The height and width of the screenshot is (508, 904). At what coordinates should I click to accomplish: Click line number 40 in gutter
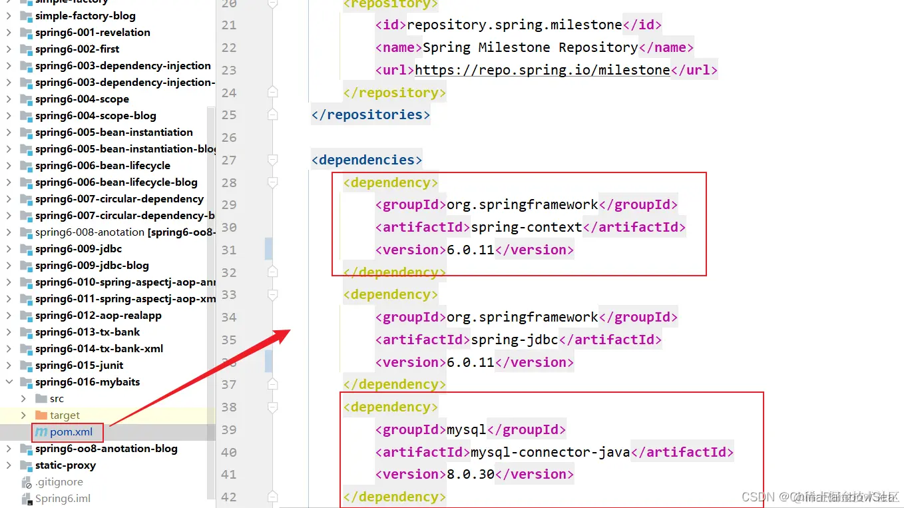coord(229,452)
